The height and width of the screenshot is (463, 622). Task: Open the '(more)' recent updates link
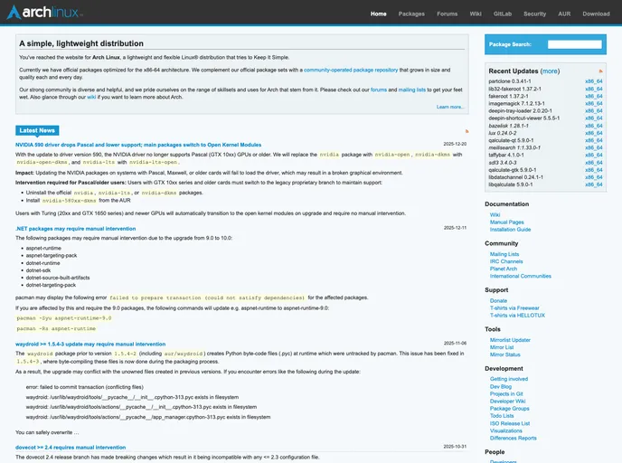pos(550,71)
